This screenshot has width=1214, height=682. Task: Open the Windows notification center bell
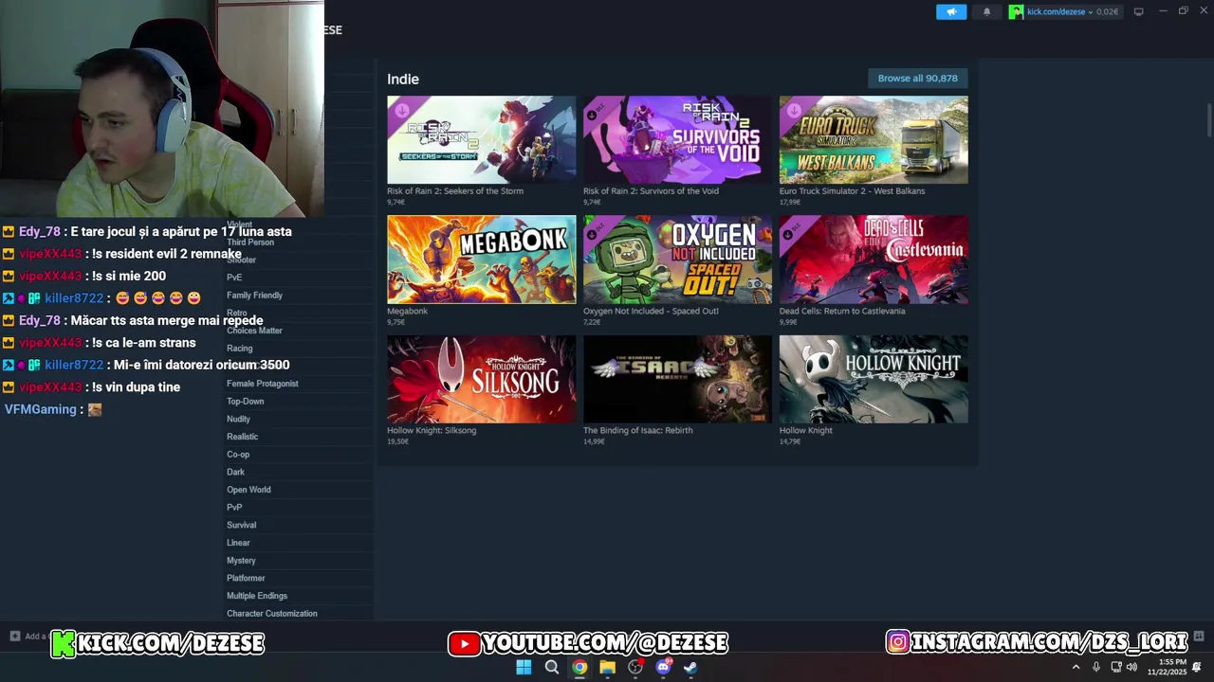pos(1197,667)
